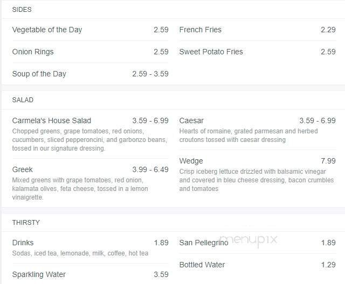This screenshot has width=345, height=284.
Task: Click the SALAD section heading
Action: click(x=23, y=100)
